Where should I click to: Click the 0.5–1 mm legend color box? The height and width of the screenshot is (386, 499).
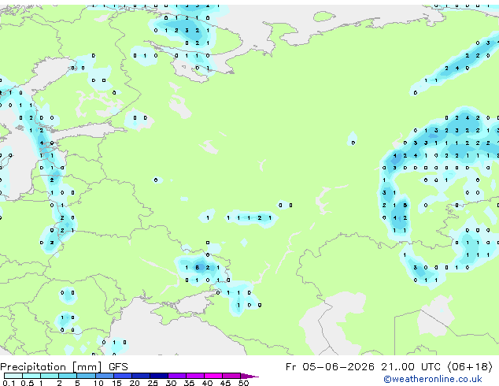[x=31, y=376]
